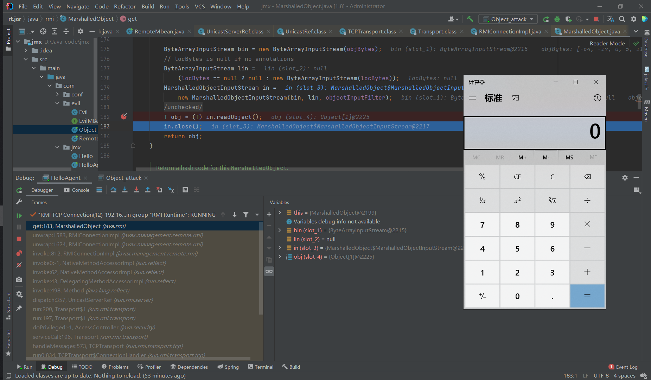Image resolution: width=651 pixels, height=380 pixels.
Task: Click the red Stop icon in top toolbar
Action: tap(596, 19)
